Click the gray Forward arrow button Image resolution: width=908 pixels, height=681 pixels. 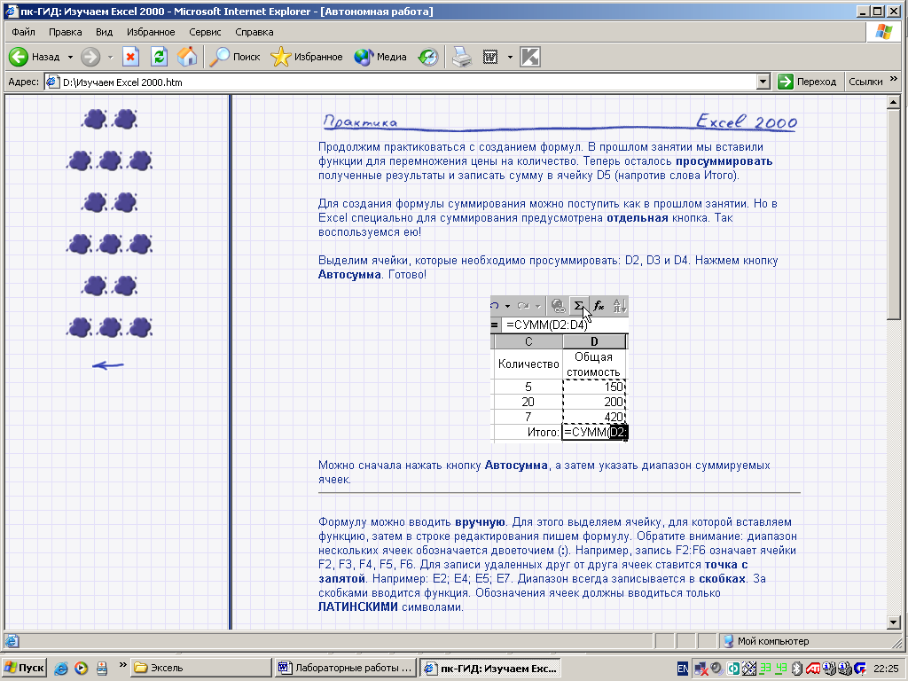(90, 57)
